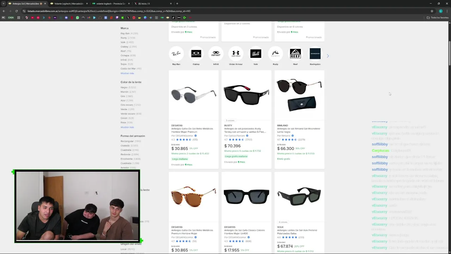Filter by Vulk brand in sidebar

pos(127,42)
